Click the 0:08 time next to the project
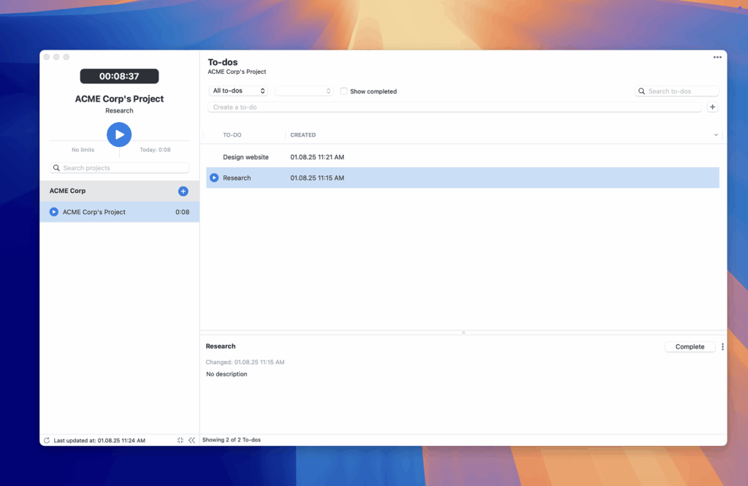The image size is (748, 486). (182, 212)
